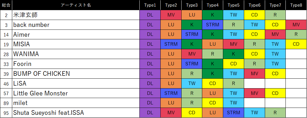Select the TW cell in milet row
This screenshot has height=118, width=307.
[233, 103]
